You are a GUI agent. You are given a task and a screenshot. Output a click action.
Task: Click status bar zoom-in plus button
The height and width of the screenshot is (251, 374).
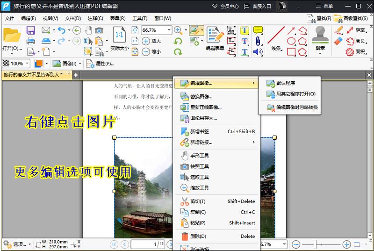click(x=346, y=244)
